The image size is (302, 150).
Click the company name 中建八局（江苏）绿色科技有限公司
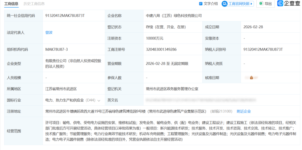click(x=174, y=16)
